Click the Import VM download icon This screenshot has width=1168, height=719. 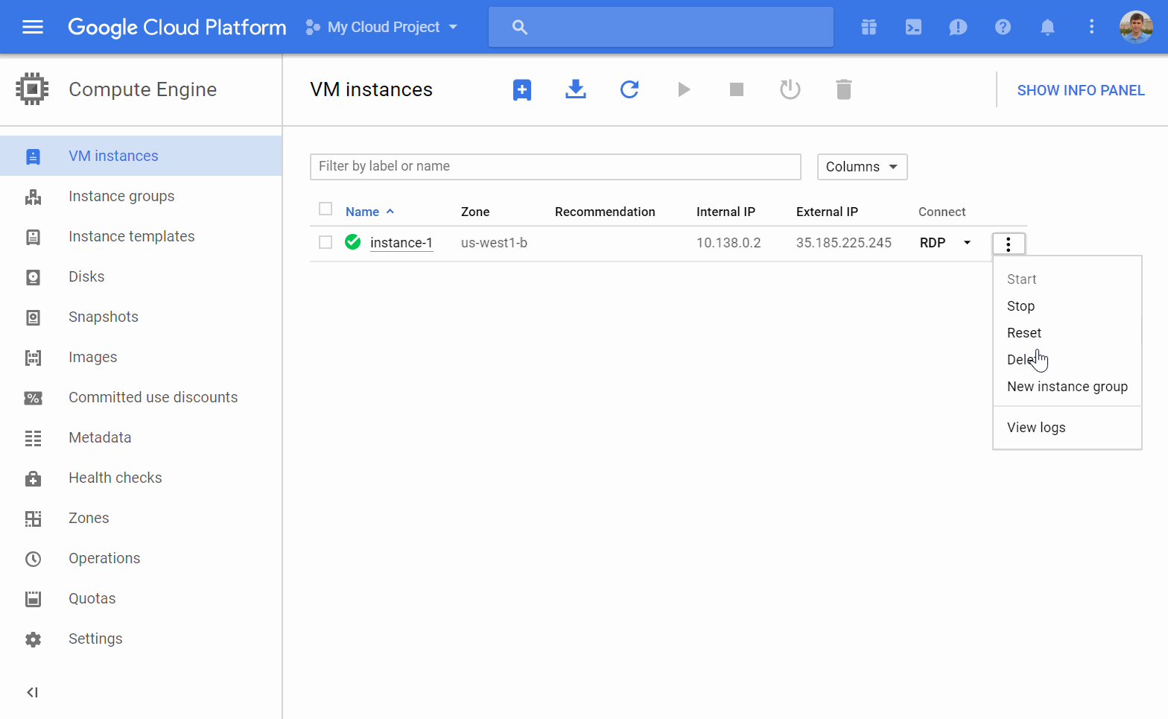pyautogui.click(x=576, y=89)
